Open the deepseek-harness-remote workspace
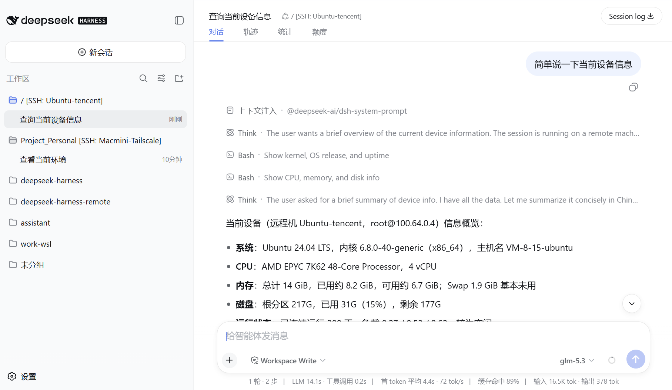Viewport: 672px width, 390px height. [96, 201]
